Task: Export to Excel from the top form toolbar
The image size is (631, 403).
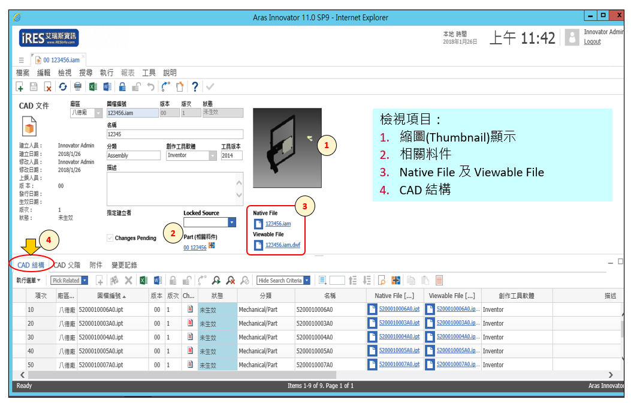Action: [93, 86]
